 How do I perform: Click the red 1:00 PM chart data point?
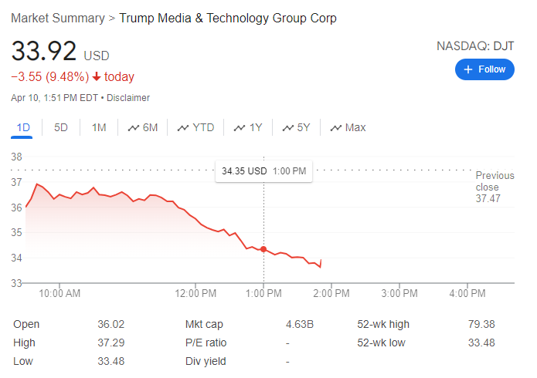pyautogui.click(x=263, y=249)
